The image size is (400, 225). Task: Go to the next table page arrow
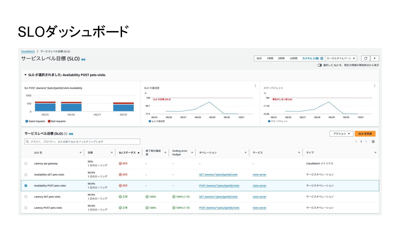[366, 142]
